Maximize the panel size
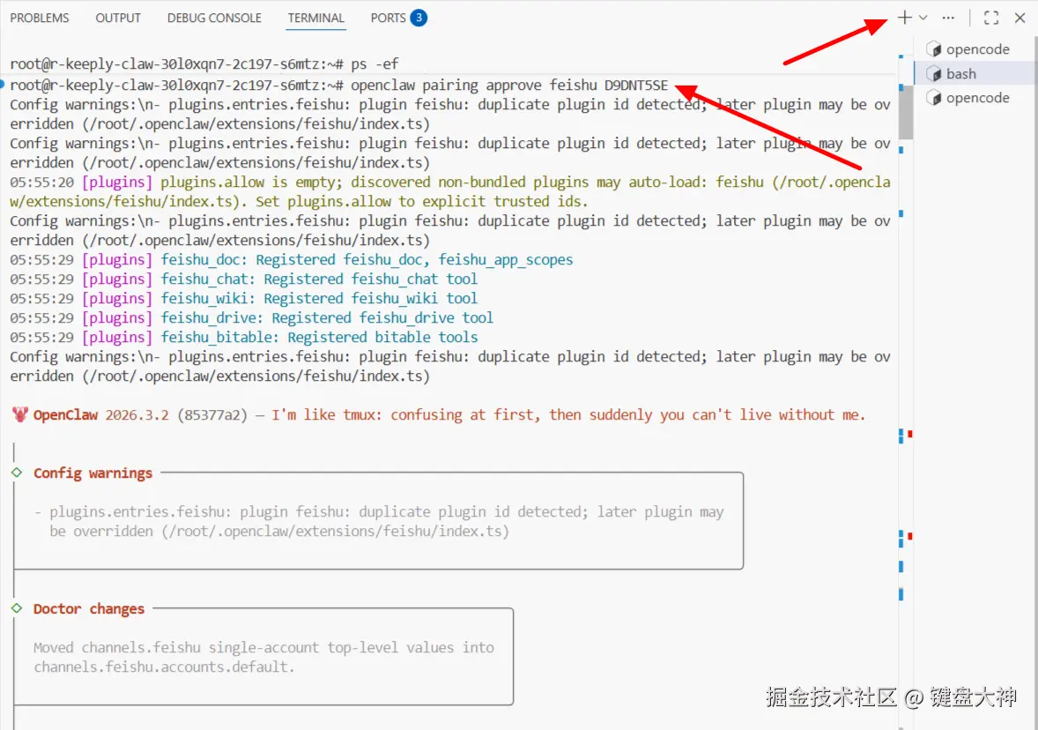 (x=991, y=18)
